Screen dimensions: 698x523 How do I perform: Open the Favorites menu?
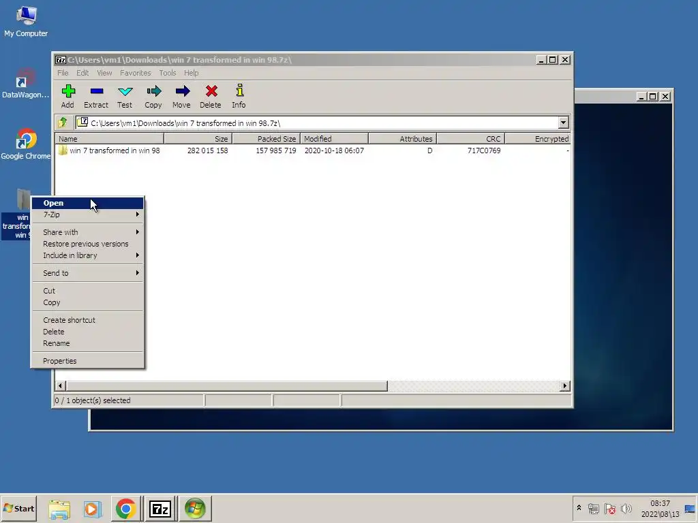click(x=136, y=73)
